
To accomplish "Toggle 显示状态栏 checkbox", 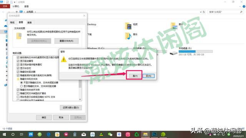I will 18,68.
